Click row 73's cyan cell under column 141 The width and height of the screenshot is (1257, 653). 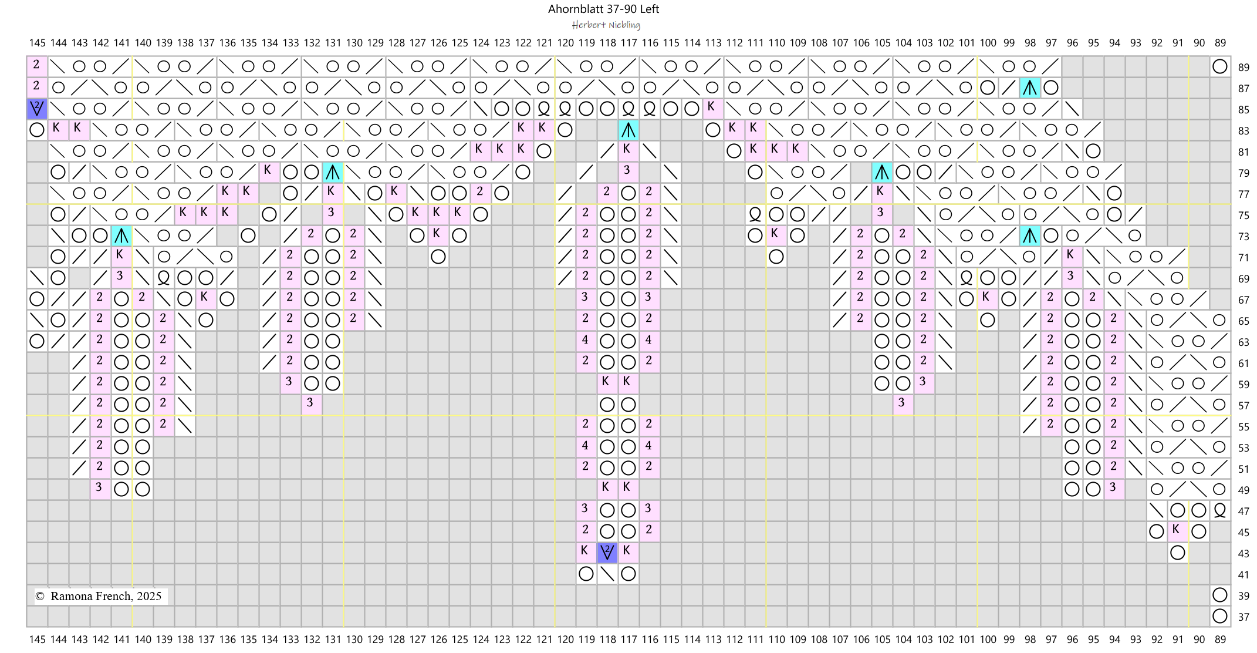pyautogui.click(x=121, y=235)
